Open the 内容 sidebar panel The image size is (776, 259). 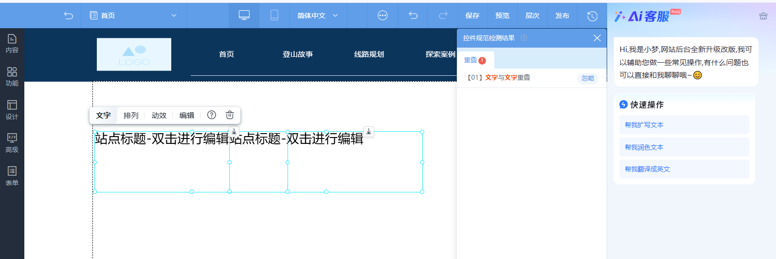point(12,44)
